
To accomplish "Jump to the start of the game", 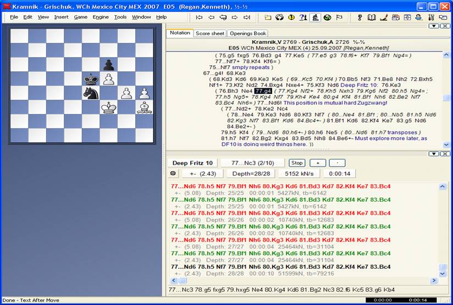I will coord(199,18).
